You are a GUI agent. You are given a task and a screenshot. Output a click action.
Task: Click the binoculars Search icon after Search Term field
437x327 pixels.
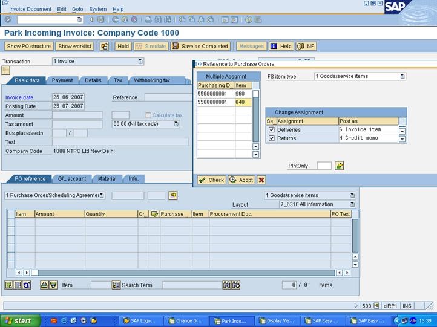pos(226,285)
